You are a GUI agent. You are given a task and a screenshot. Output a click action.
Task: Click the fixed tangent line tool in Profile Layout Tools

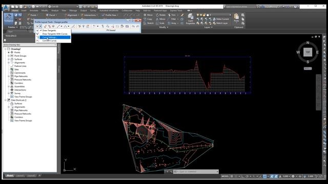(58, 26)
